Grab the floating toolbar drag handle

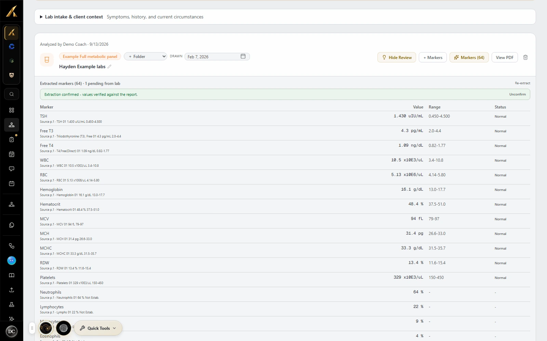click(x=32, y=328)
